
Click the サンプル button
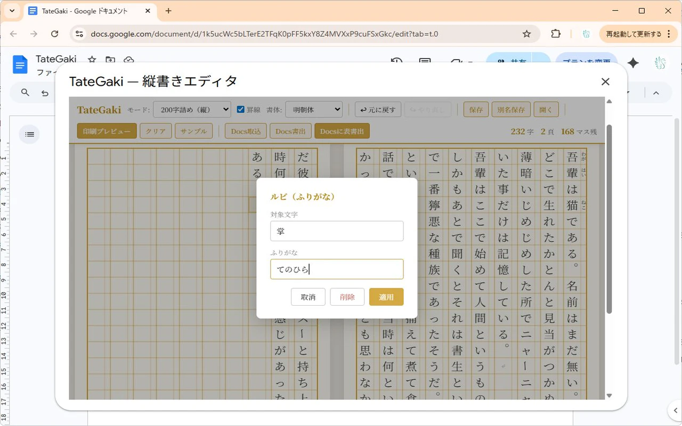tap(194, 131)
